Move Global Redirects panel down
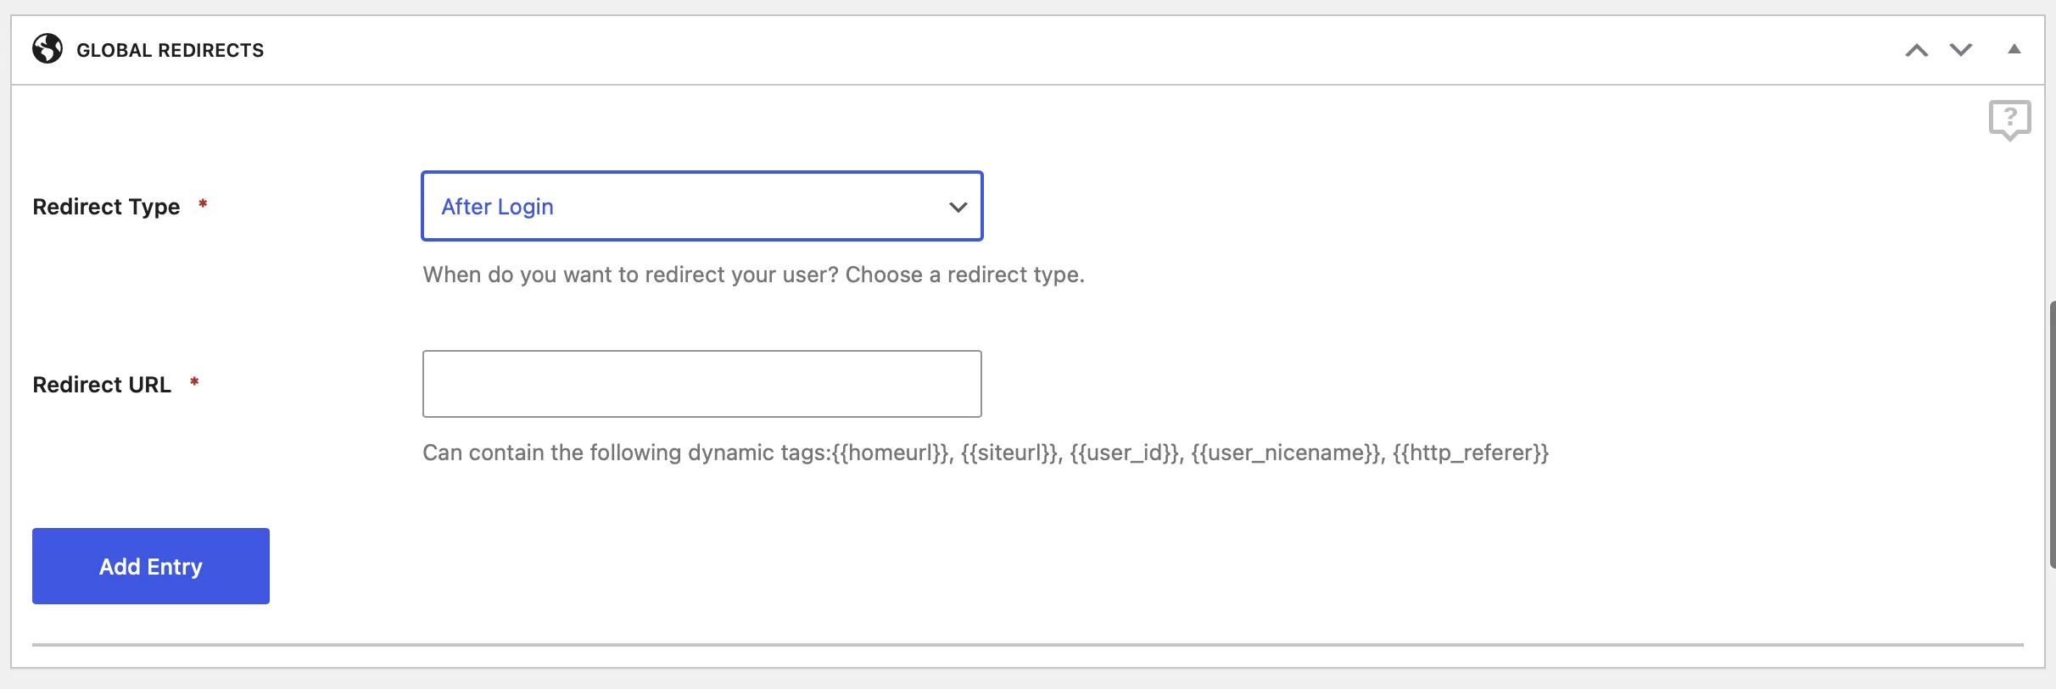Viewport: 2056px width, 689px height. pyautogui.click(x=1960, y=50)
